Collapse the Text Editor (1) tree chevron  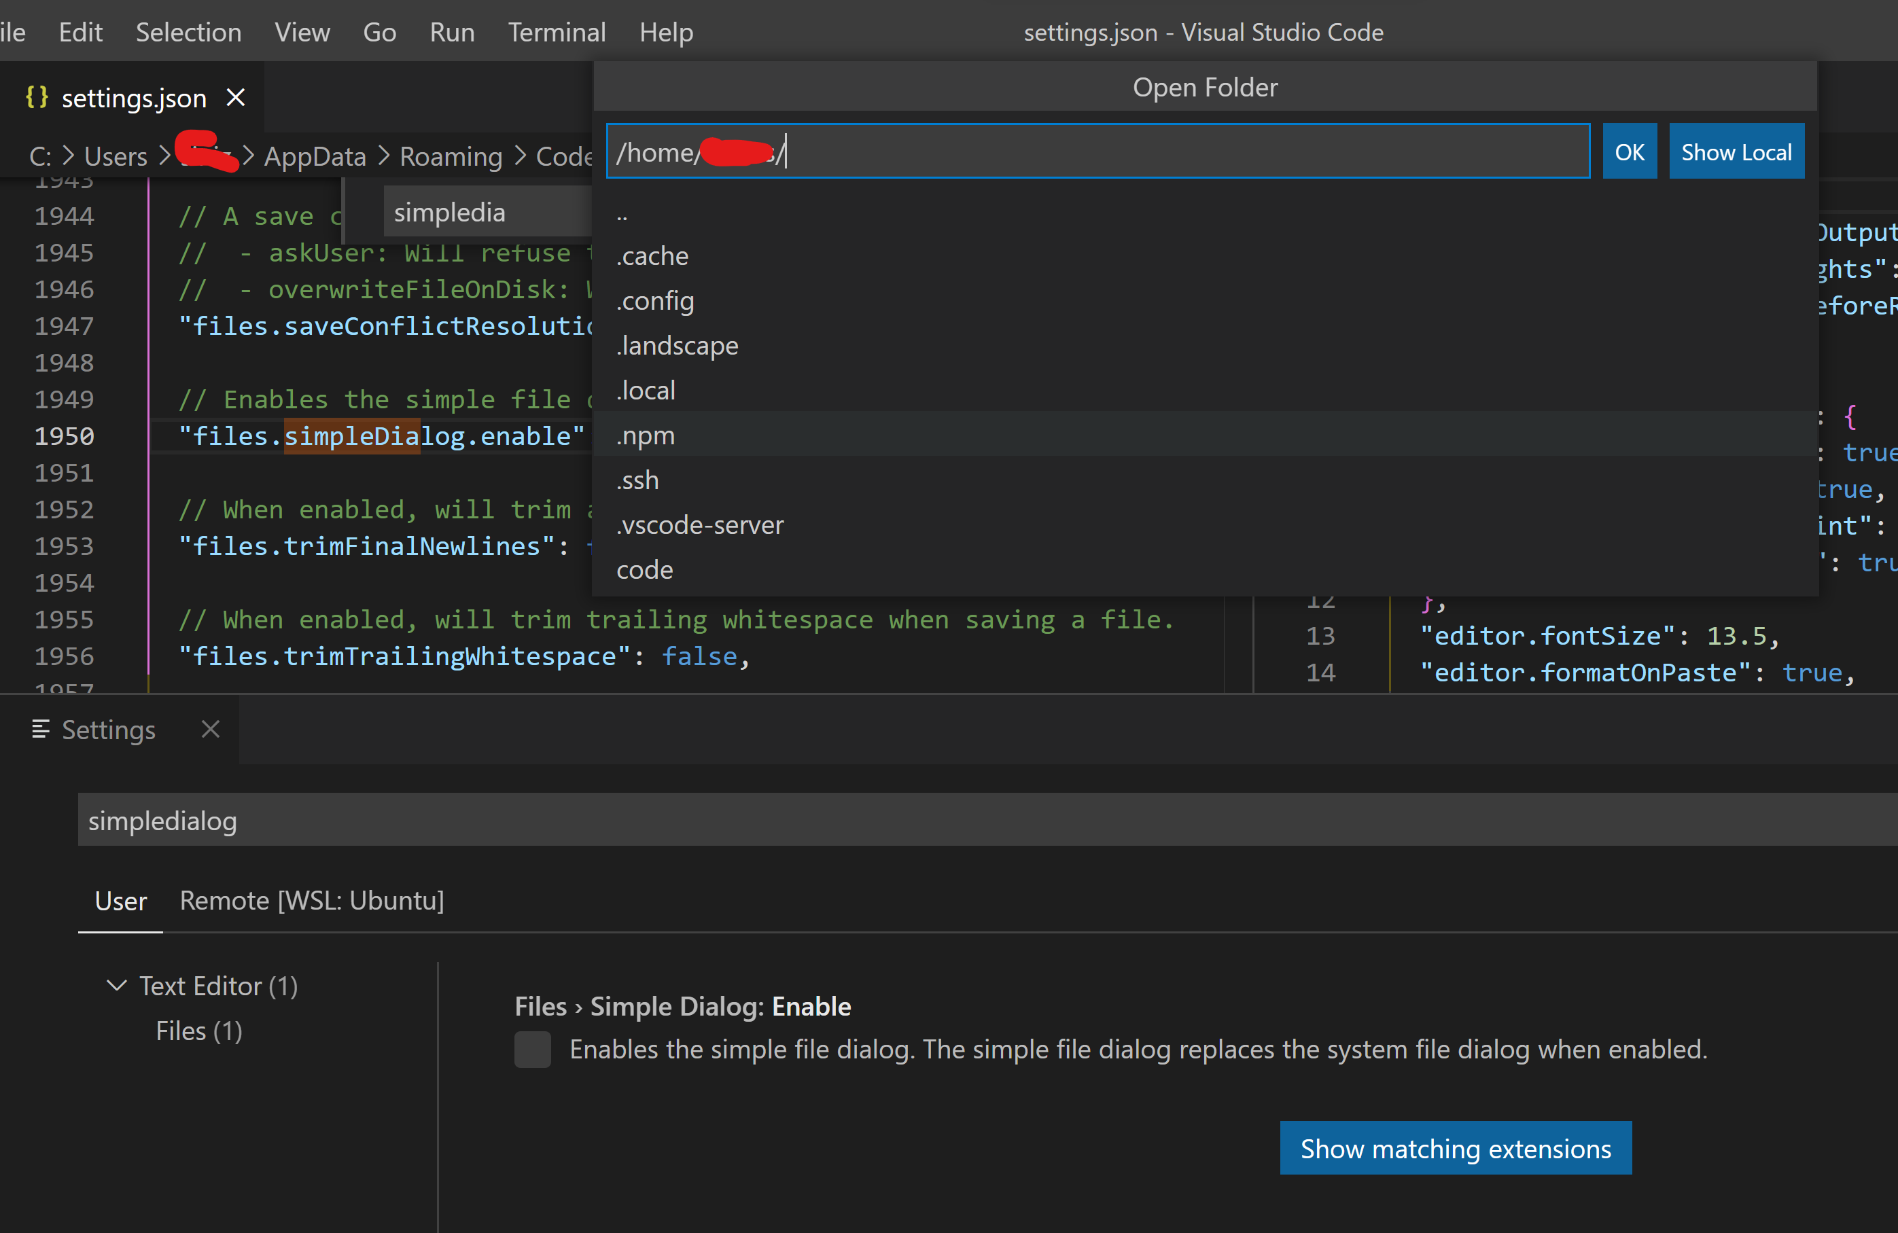116,985
